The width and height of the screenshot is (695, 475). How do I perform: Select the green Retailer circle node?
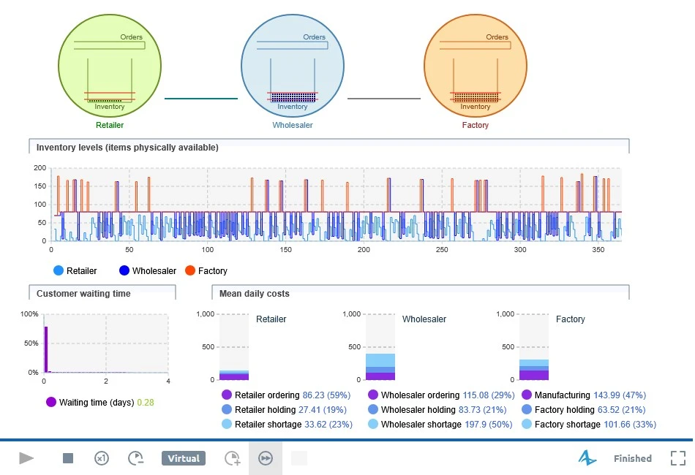[110, 66]
